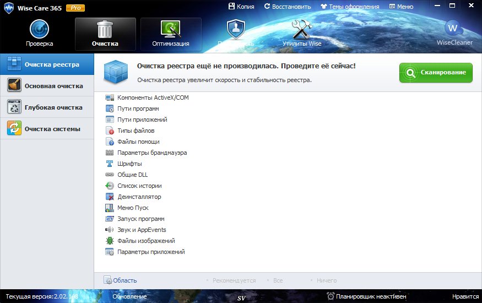482x303 pixels.
Task: Click the WiseCleaner avatar icon
Action: (454, 28)
